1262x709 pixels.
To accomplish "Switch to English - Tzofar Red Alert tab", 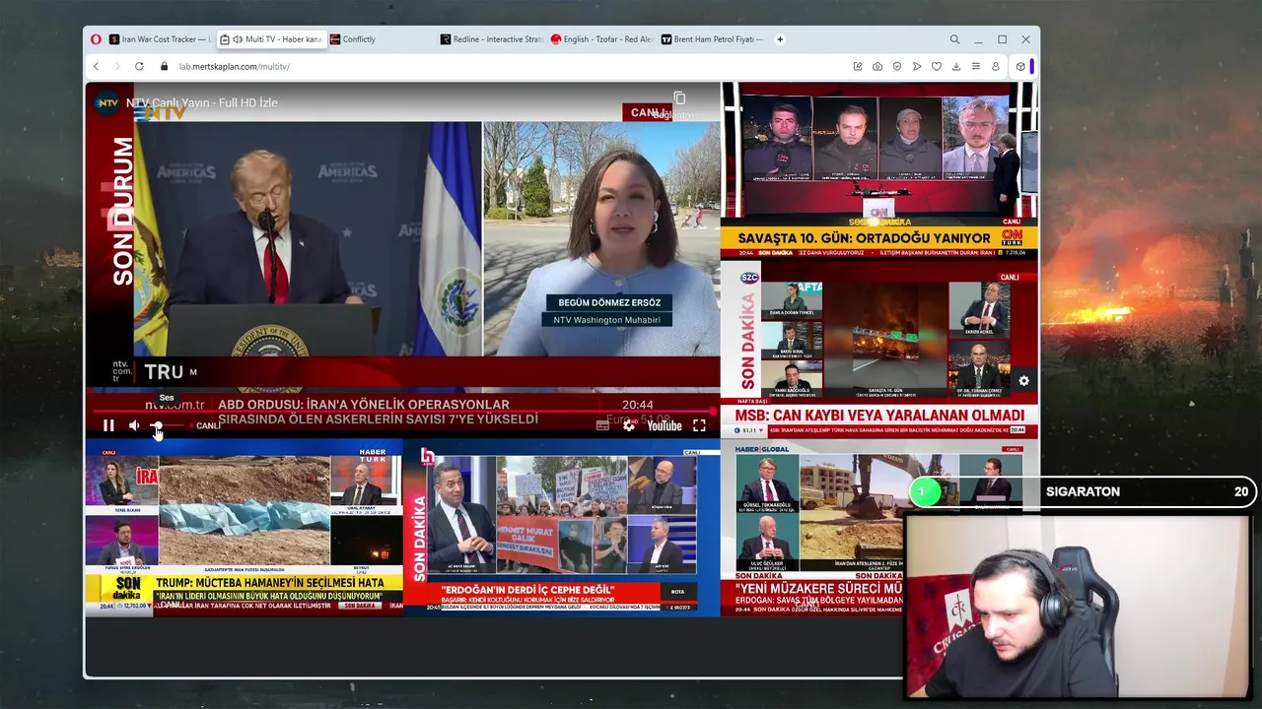I will click(x=601, y=39).
